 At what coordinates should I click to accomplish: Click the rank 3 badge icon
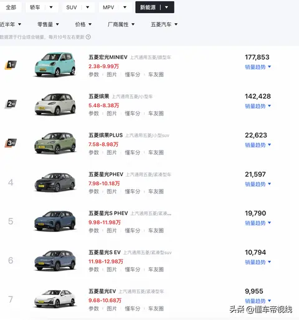point(11,143)
